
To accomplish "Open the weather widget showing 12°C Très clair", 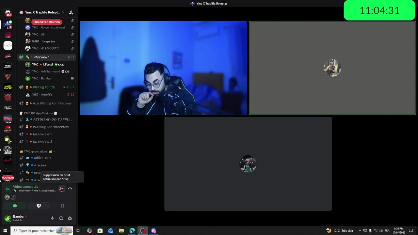I will (x=340, y=231).
